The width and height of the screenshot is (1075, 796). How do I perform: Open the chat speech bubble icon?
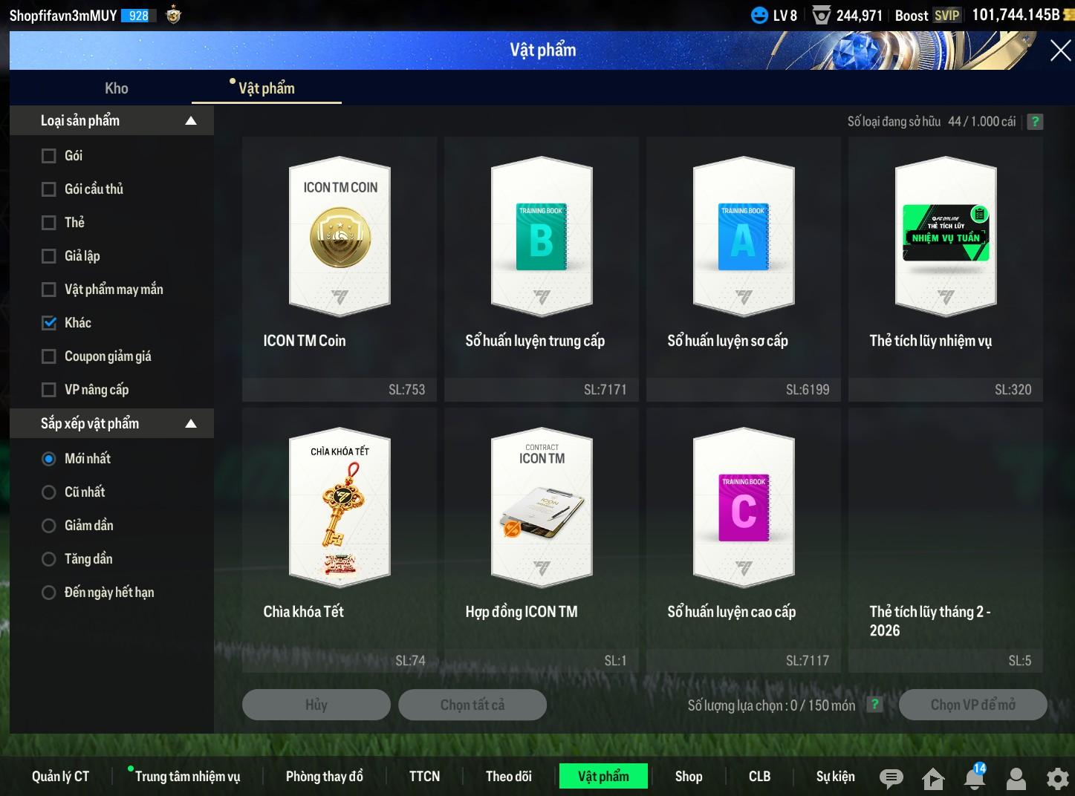pyautogui.click(x=891, y=777)
